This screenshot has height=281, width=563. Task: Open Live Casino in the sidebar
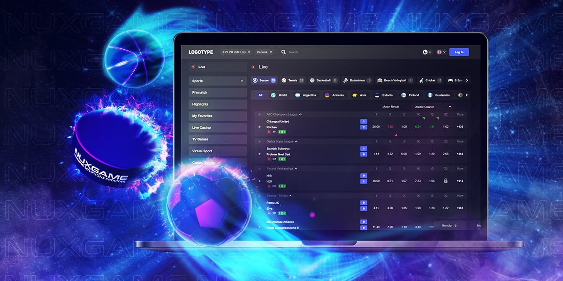pos(218,128)
